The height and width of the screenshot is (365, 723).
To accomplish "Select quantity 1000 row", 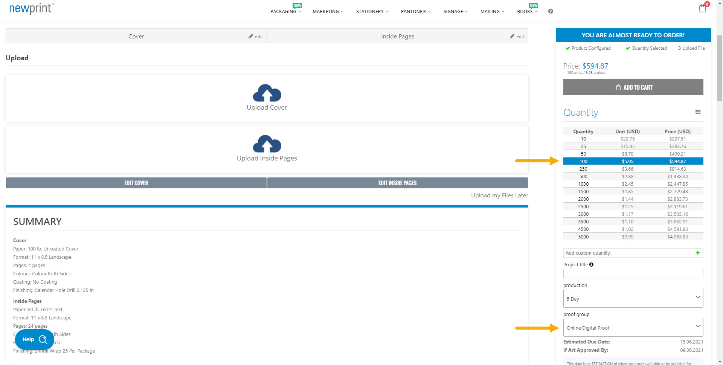I will click(x=633, y=184).
